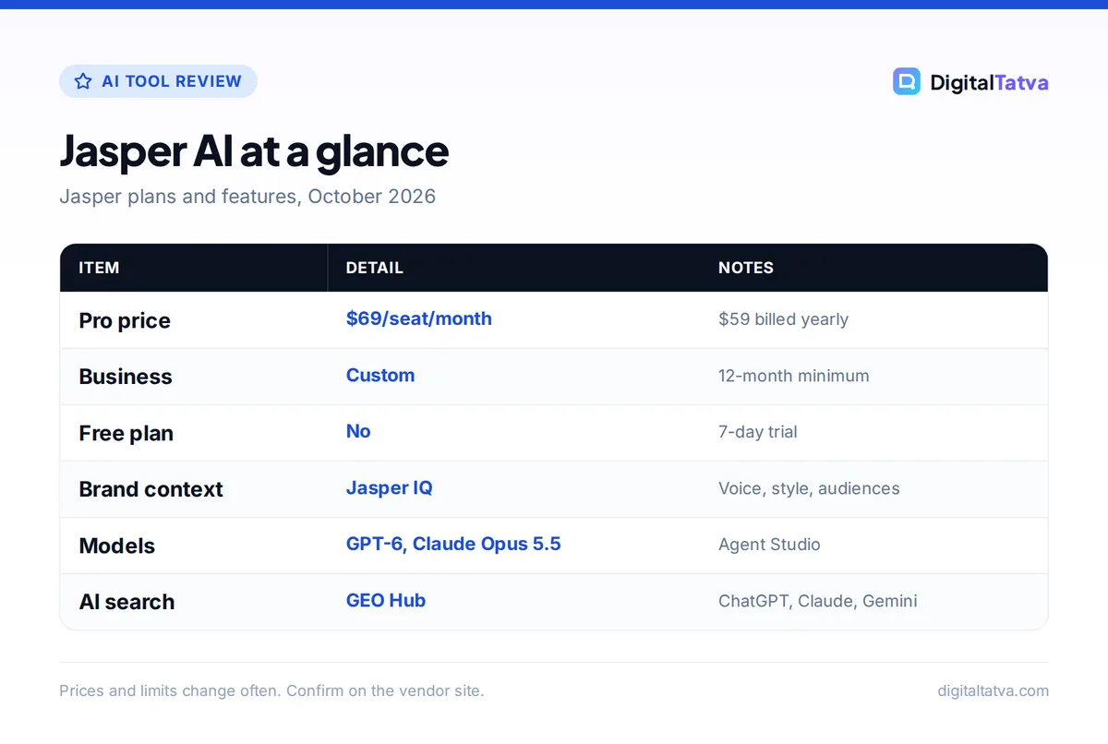Viewport: 1108px width, 744px height.
Task: Select the 'Models' row label
Action: click(x=116, y=546)
